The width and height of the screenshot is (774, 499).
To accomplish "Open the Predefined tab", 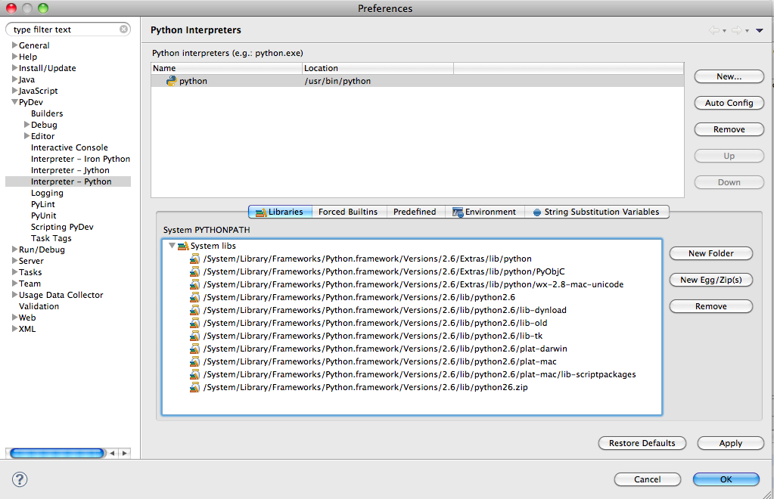I will (415, 212).
